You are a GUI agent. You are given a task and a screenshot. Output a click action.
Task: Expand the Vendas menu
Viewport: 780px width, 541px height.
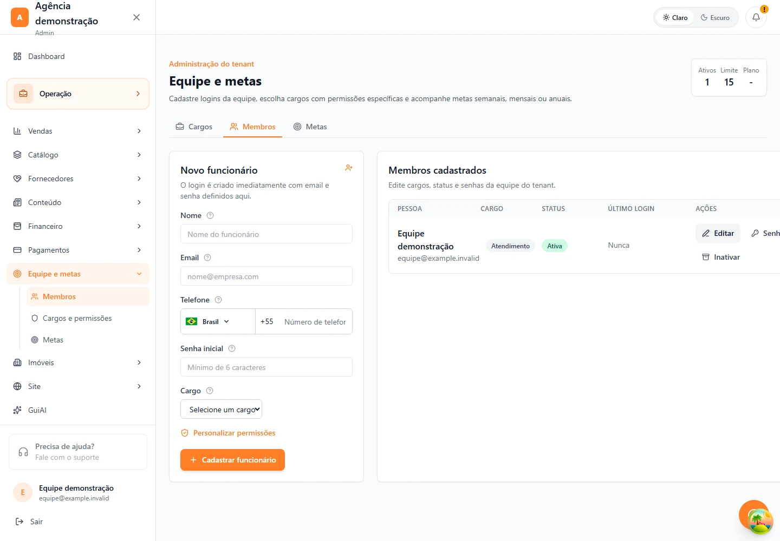(x=78, y=131)
